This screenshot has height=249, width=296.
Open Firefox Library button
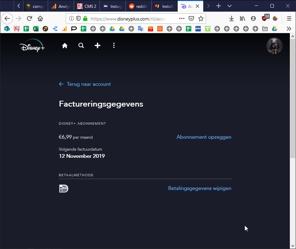242,18
